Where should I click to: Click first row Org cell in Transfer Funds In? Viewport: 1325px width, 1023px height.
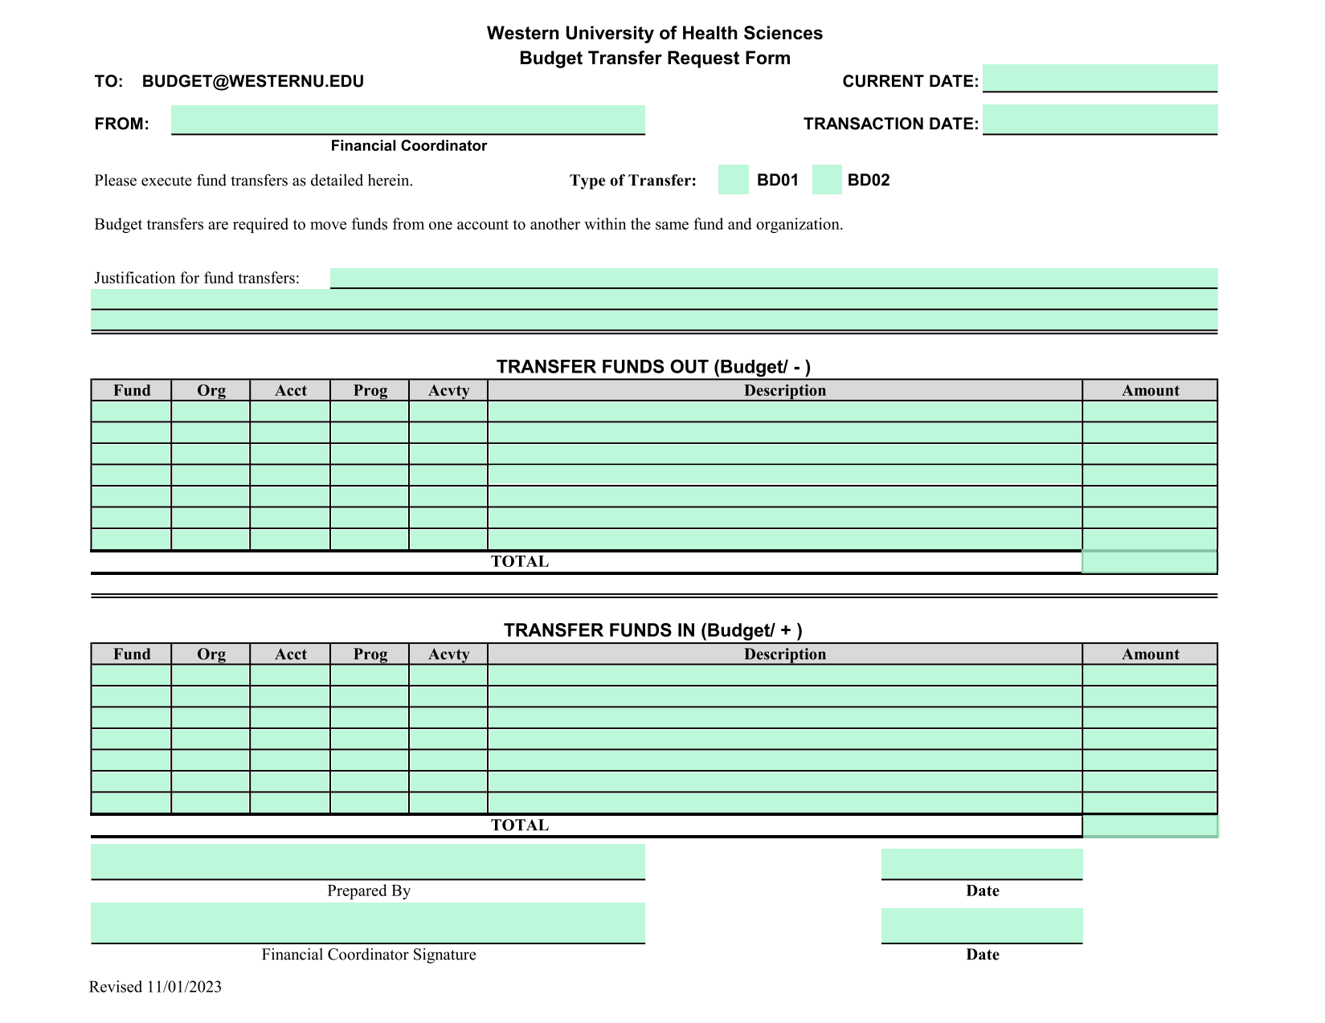pos(211,675)
